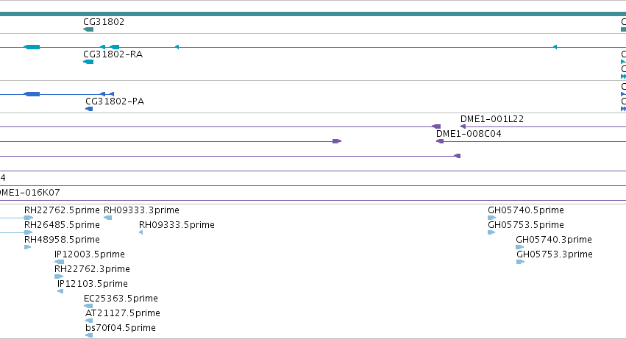Click the EC25363.5prime EST arrow
The height and width of the screenshot is (339, 626).
click(x=88, y=306)
